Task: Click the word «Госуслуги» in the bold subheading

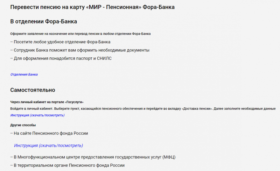Action: coord(74,102)
